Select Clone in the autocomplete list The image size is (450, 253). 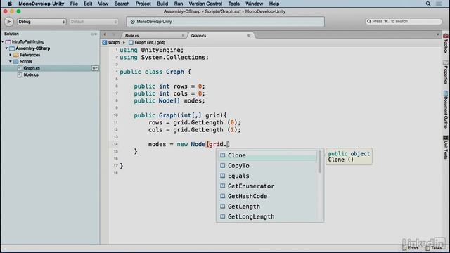[x=268, y=155]
